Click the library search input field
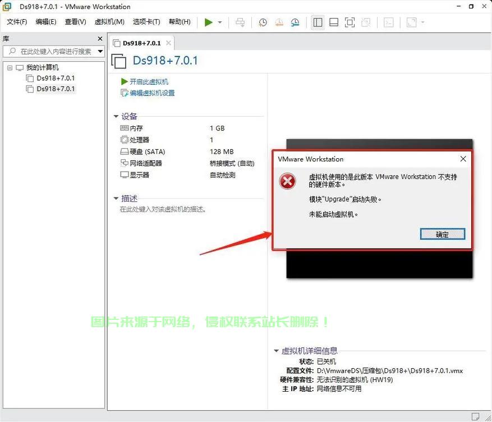 53,51
